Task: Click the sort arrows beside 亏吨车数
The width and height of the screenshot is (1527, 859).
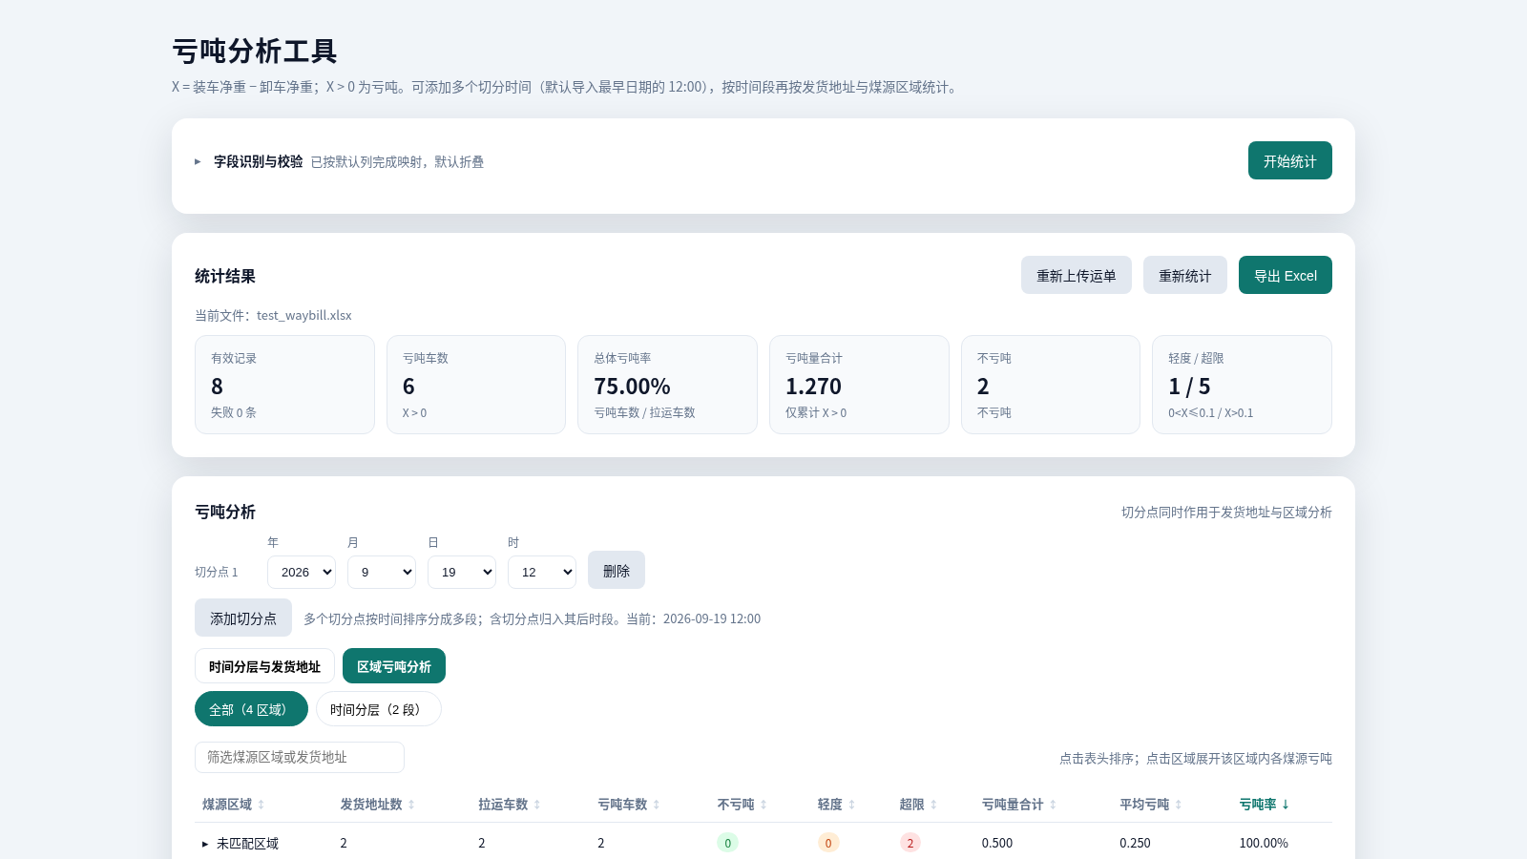Action: tap(657, 805)
